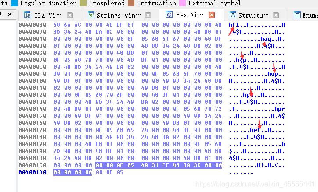Click first byte 68 on row 00400080
The image size is (318, 192).
pyautogui.click(x=57, y=25)
